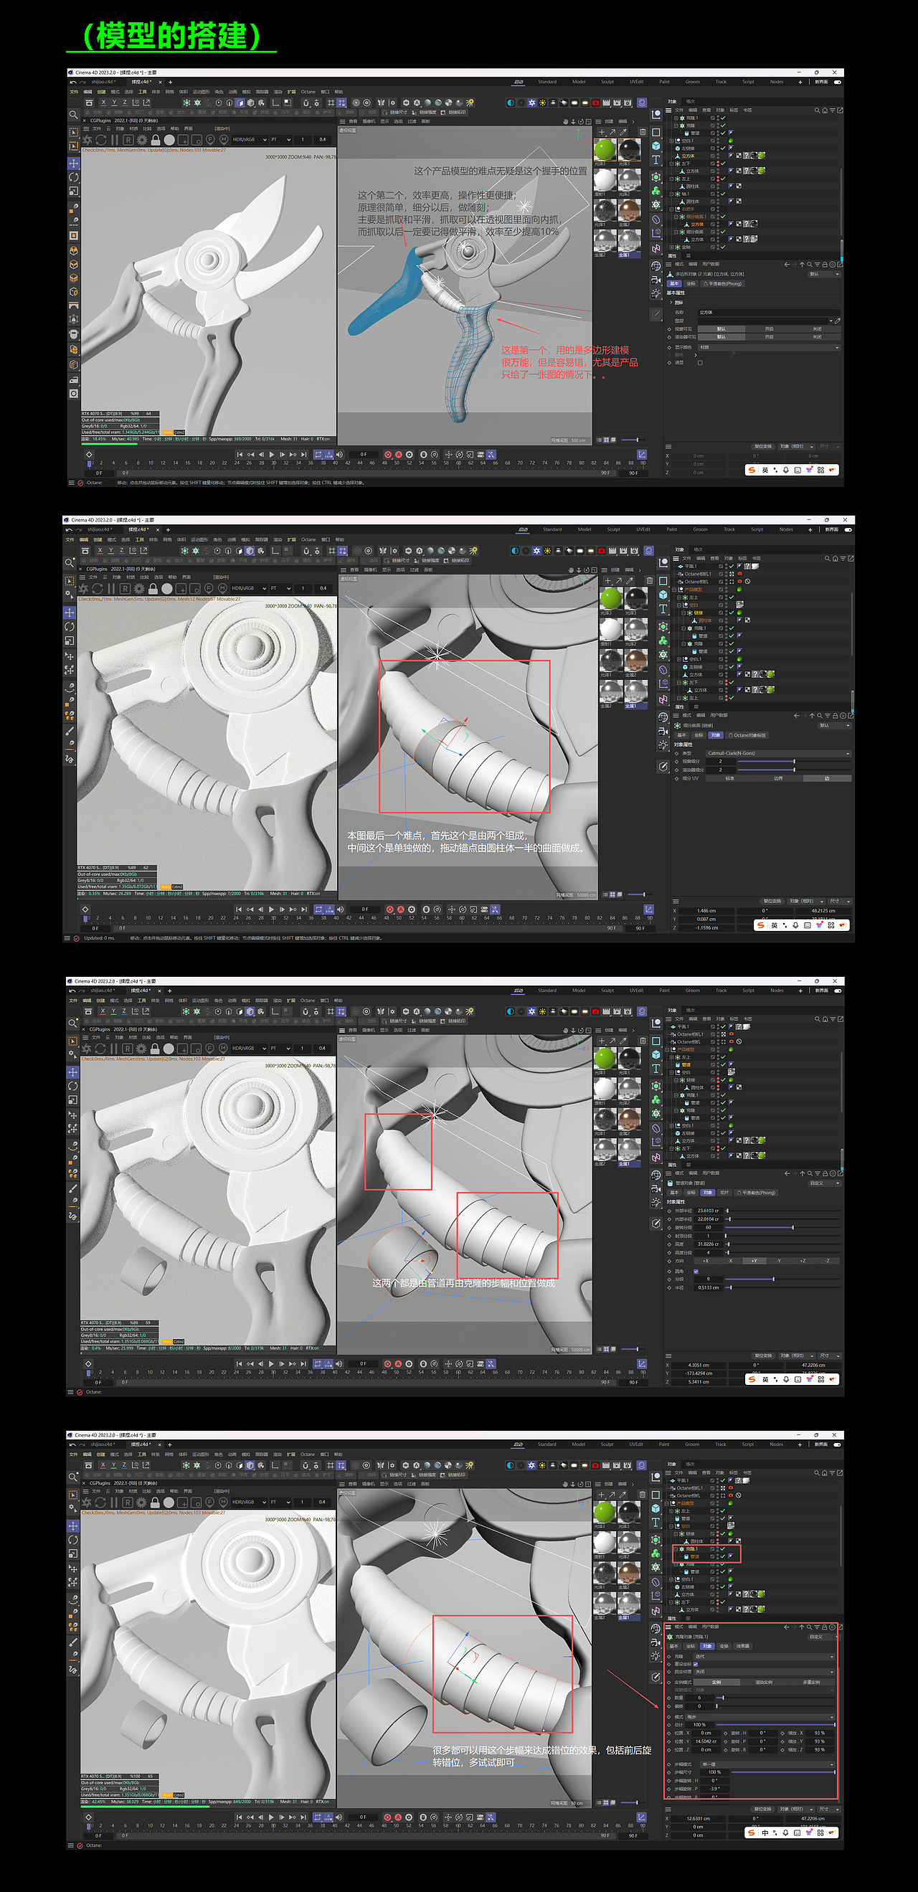Open the HDR/sRGB dropdown in first screenshot
Screen dimensions: 918x1892
pos(250,140)
